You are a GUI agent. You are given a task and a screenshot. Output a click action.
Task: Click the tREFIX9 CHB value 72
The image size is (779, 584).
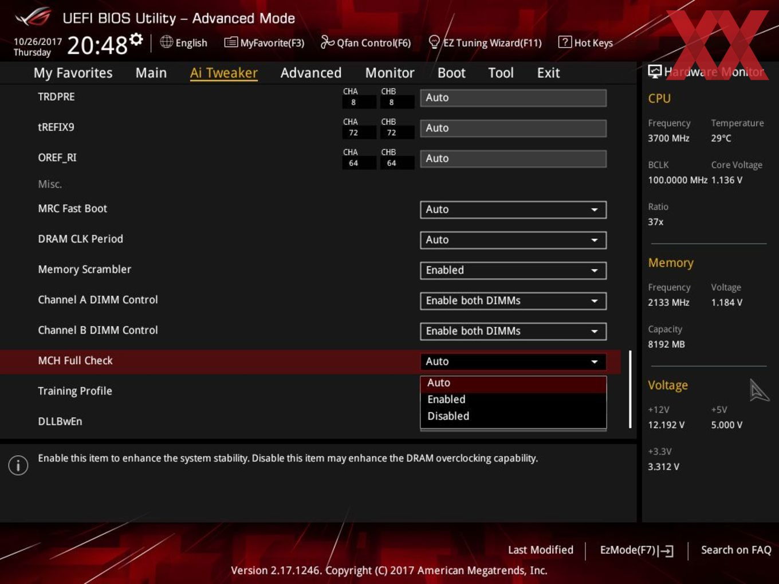click(397, 133)
